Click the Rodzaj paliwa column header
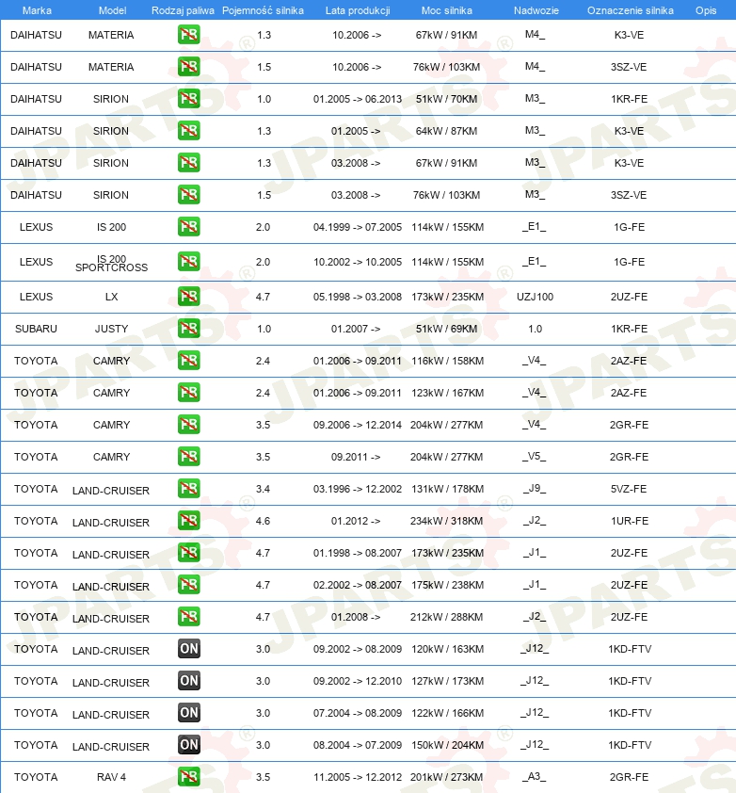The width and height of the screenshot is (736, 793). pos(183,10)
